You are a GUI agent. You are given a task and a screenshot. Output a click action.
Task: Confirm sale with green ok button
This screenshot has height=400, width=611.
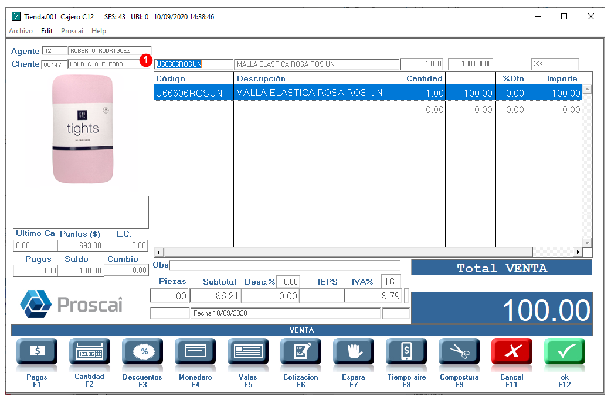pyautogui.click(x=565, y=352)
